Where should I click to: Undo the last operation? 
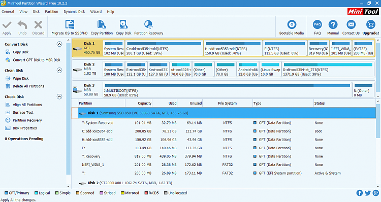(x=22, y=25)
